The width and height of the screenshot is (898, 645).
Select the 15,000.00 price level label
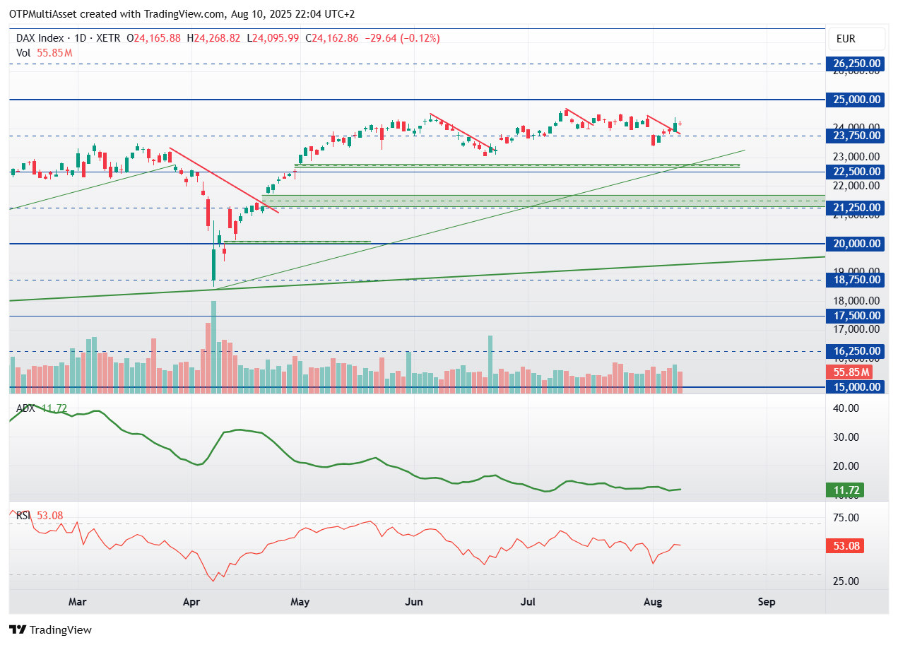[855, 387]
